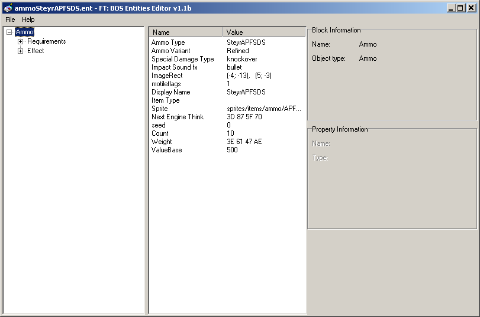
Task: Click the knockover value cell
Action: click(x=242, y=59)
